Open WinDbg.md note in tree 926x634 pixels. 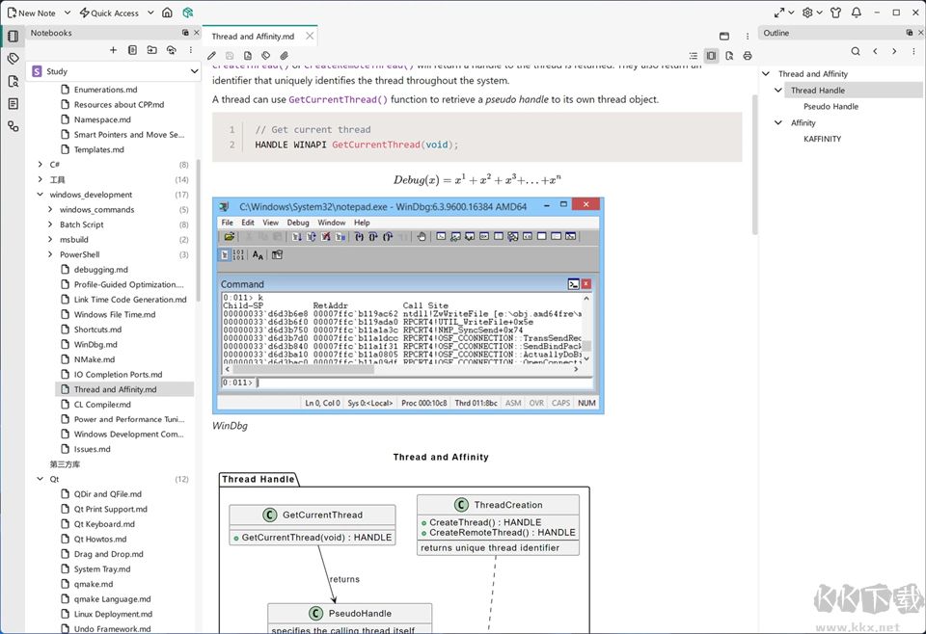pyautogui.click(x=95, y=344)
